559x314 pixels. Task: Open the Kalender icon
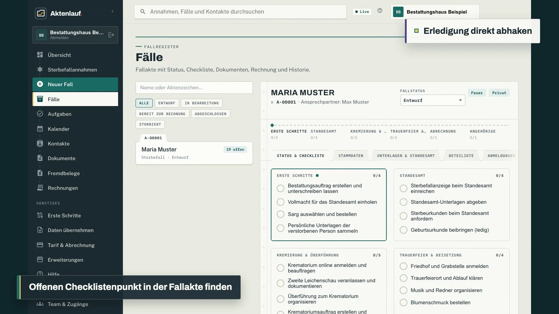pyautogui.click(x=40, y=129)
